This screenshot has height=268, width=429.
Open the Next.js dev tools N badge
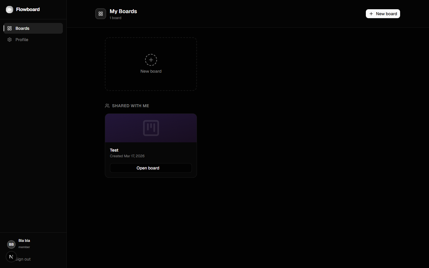(x=11, y=257)
